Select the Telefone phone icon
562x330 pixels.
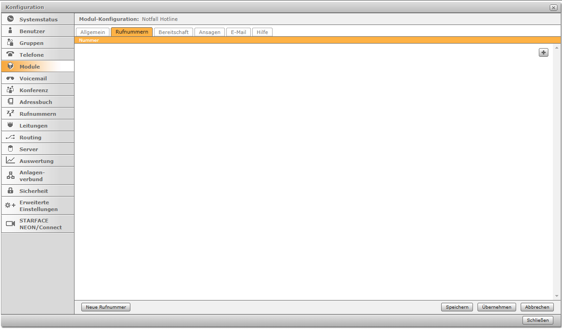pyautogui.click(x=10, y=54)
